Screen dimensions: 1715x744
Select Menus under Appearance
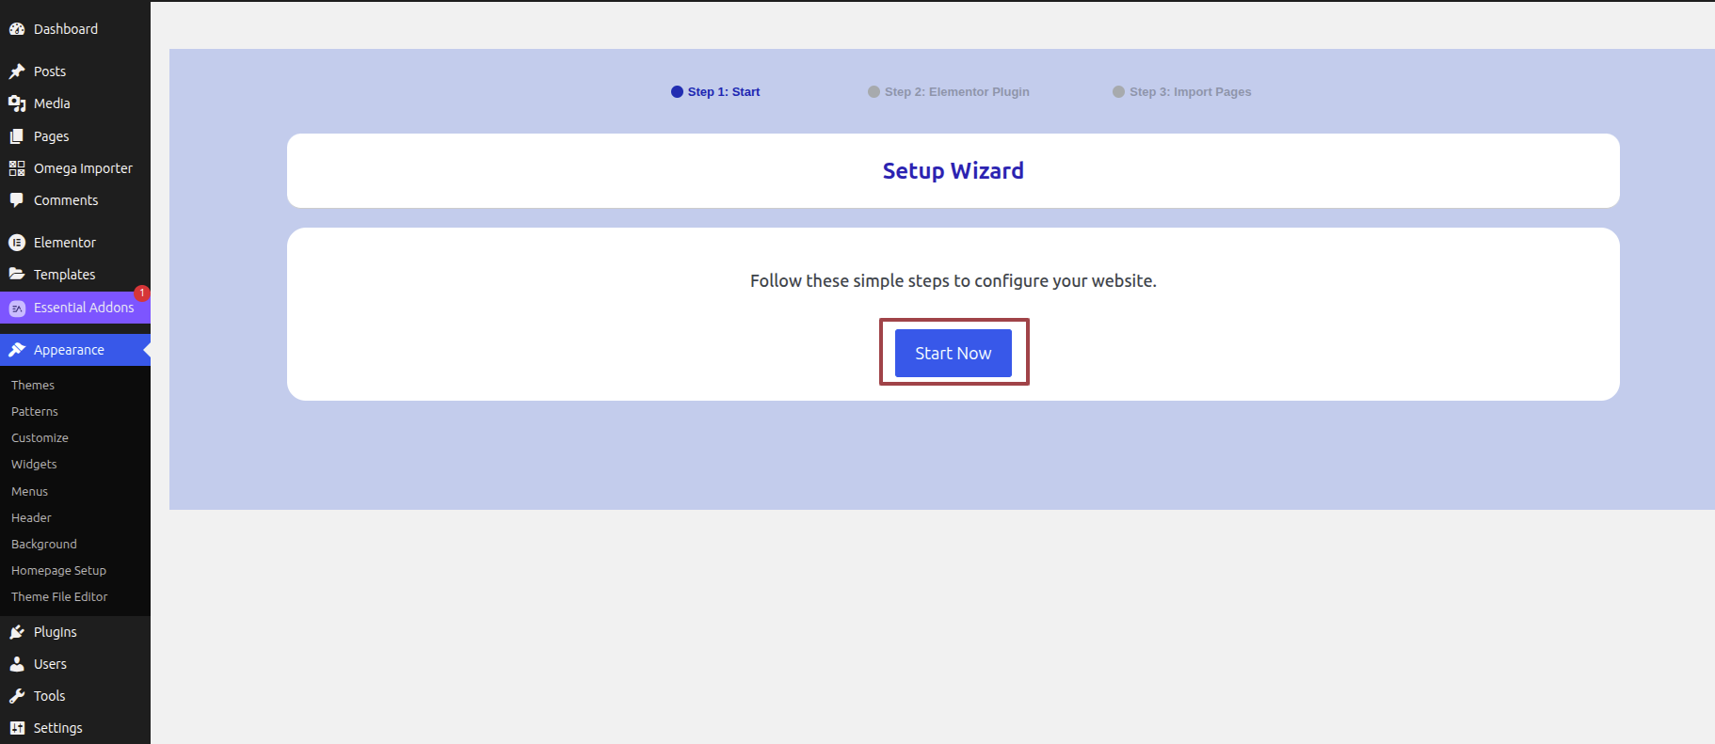pos(29,492)
